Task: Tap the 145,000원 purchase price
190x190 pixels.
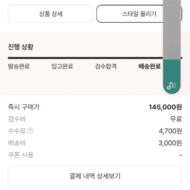Action: [165, 107]
